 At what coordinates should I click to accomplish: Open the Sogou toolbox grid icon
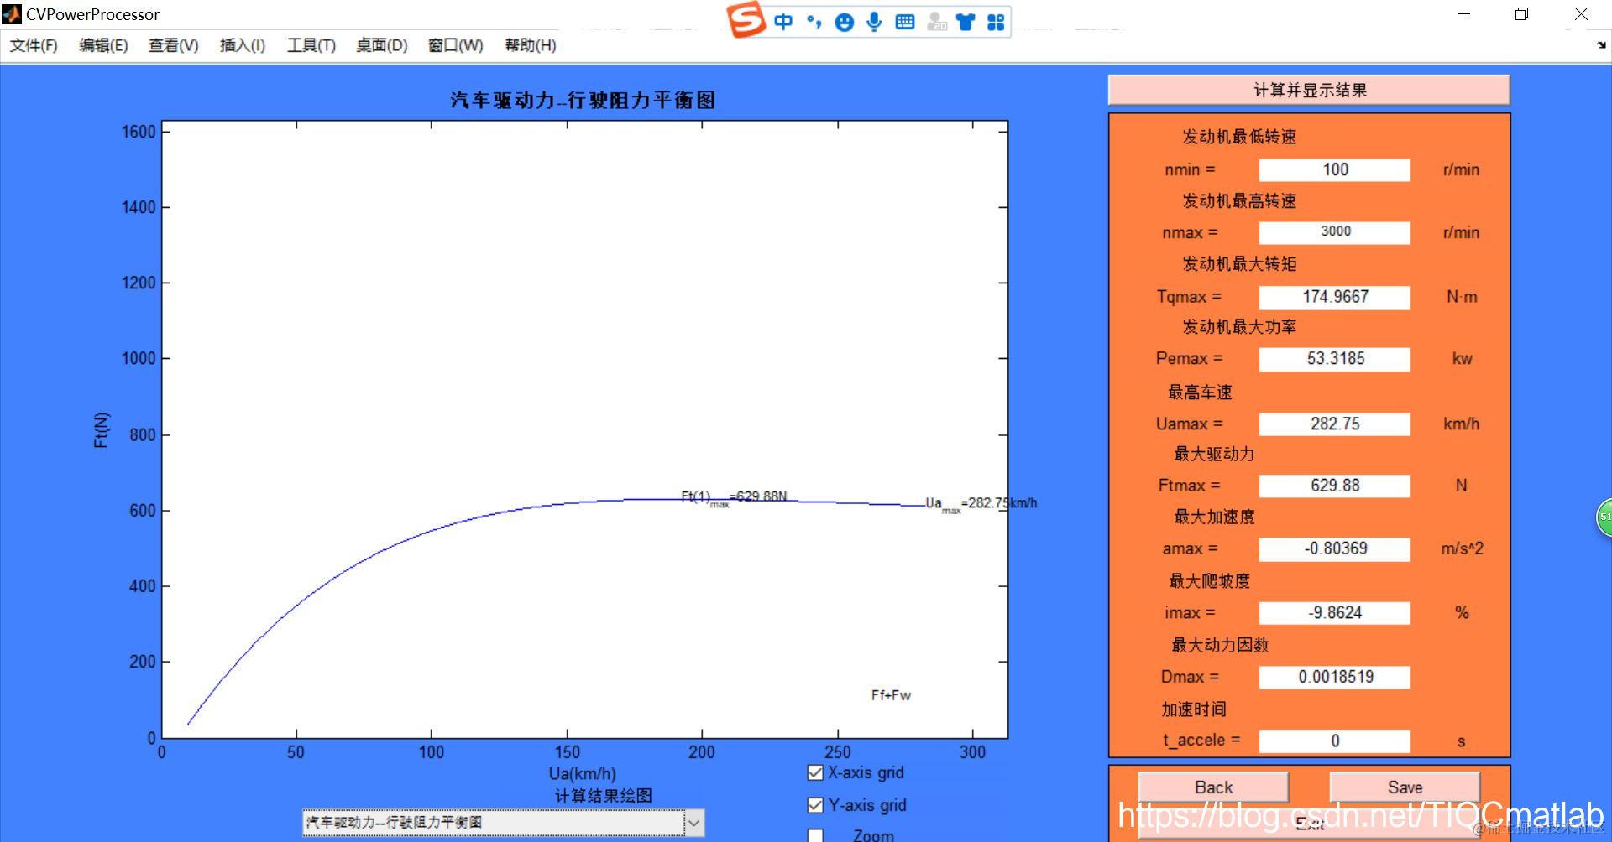click(996, 21)
